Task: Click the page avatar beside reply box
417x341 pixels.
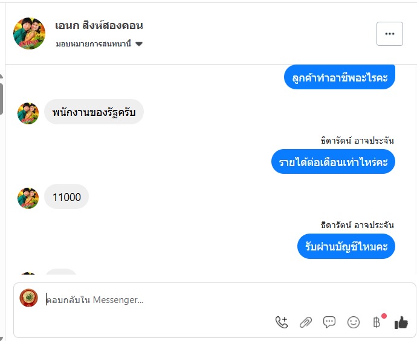Action: click(28, 298)
